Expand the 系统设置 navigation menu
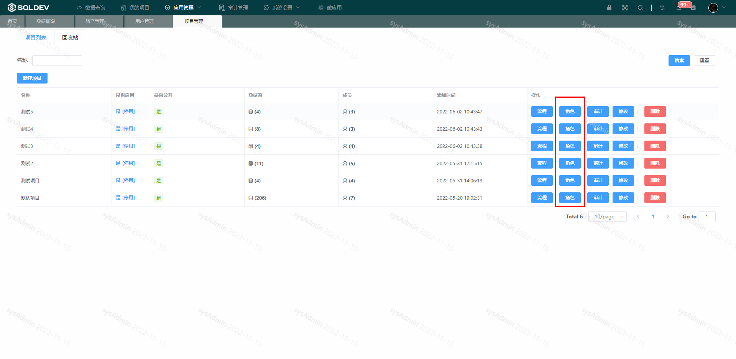The height and width of the screenshot is (359, 736). pos(282,8)
